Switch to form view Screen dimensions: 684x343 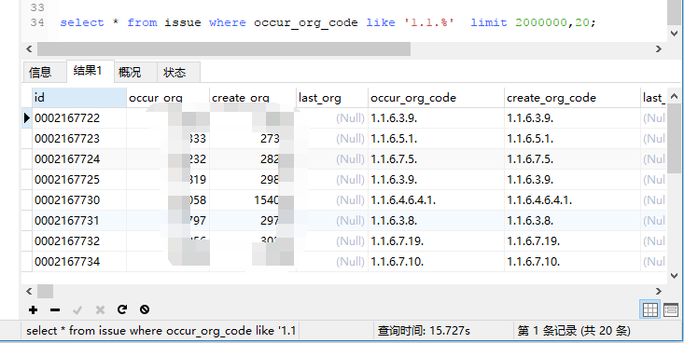[x=671, y=309]
